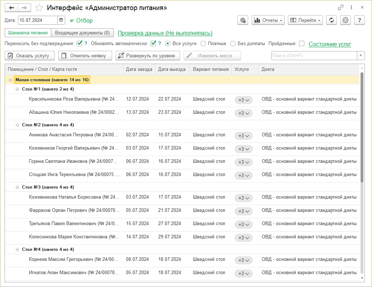Toggle 'Переносить без подтверждения' checkbox
The width and height of the screenshot is (372, 287).
(x=79, y=44)
